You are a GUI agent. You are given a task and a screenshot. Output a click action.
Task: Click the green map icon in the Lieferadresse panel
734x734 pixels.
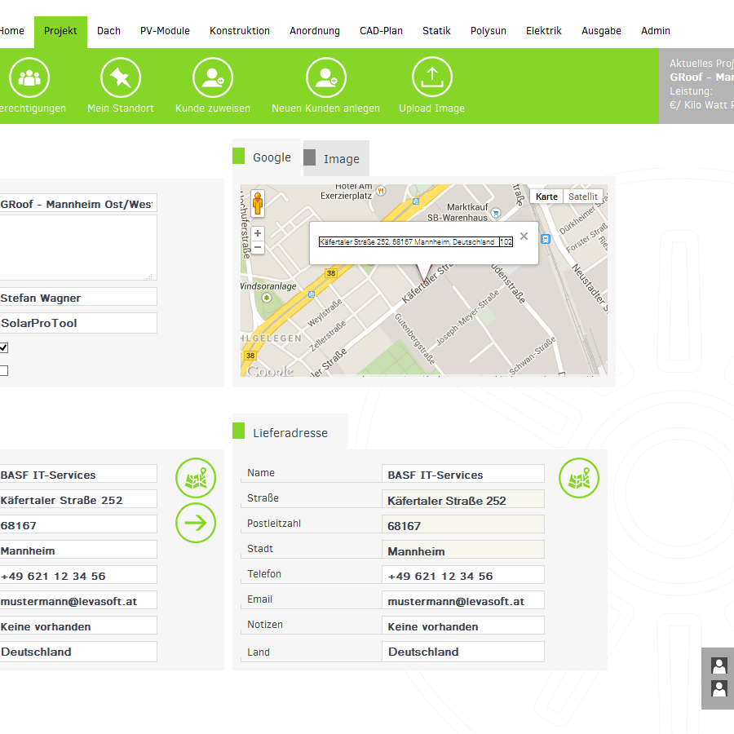pos(579,478)
